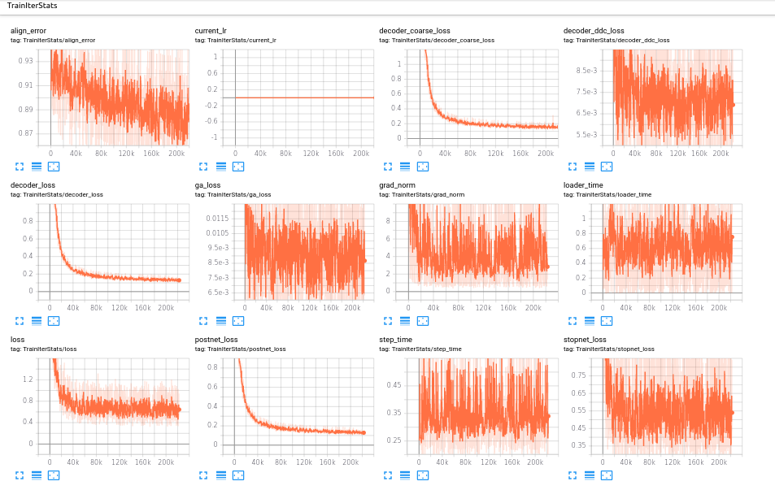Enable log scale for the postnet_loss chart
The width and height of the screenshot is (775, 490).
click(x=220, y=475)
